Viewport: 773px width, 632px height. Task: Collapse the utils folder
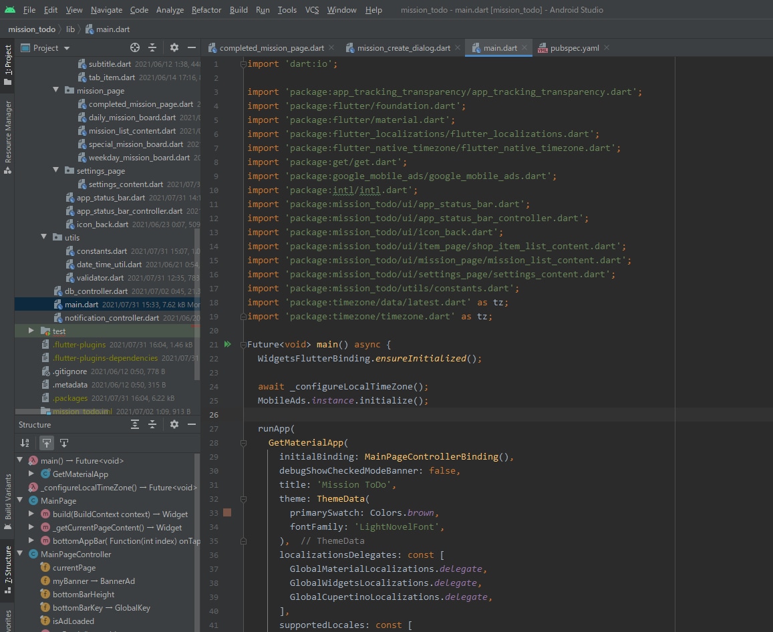click(x=44, y=237)
